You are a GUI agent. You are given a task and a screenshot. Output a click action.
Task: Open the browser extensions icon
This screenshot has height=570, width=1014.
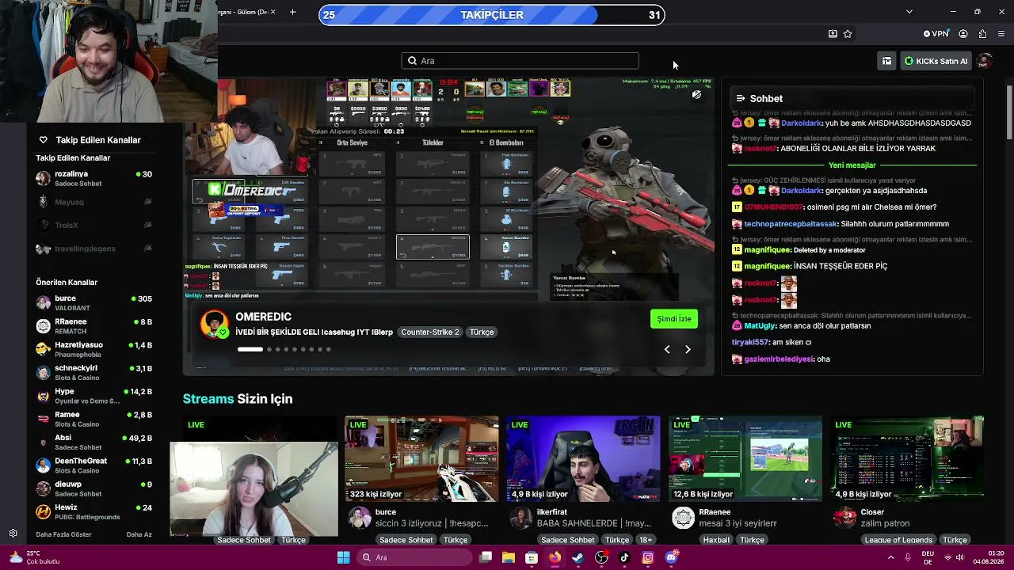point(982,34)
